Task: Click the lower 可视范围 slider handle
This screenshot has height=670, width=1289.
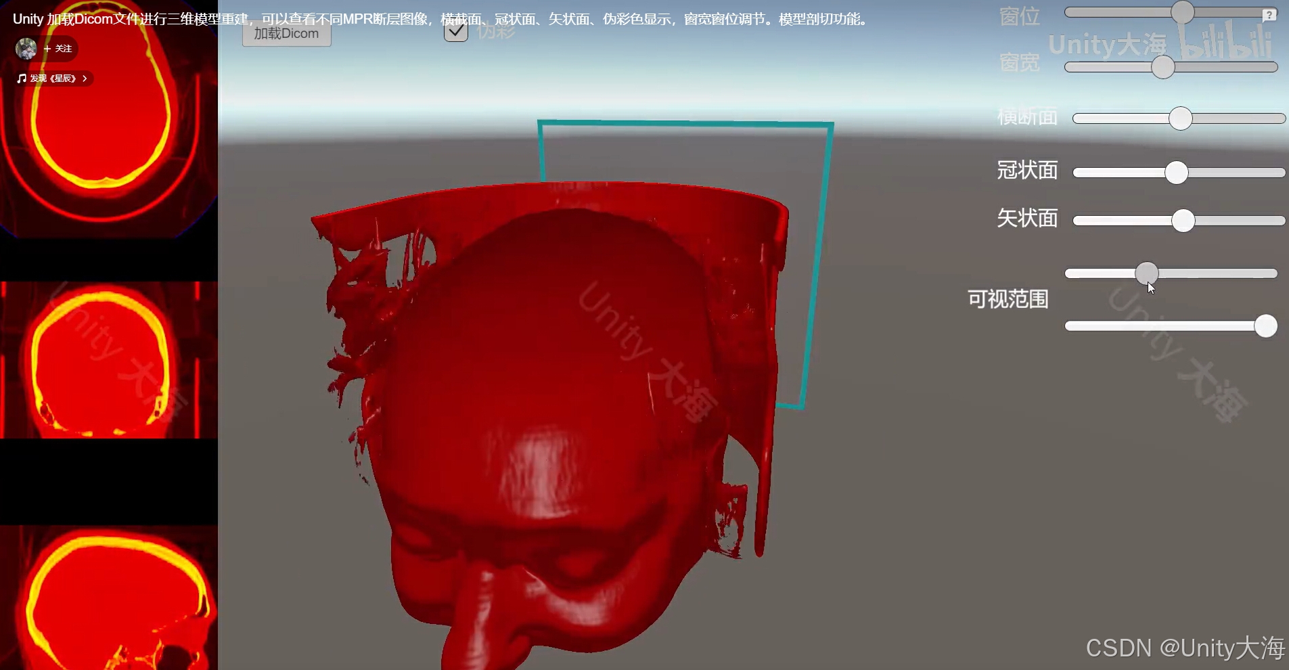Action: 1266,326
